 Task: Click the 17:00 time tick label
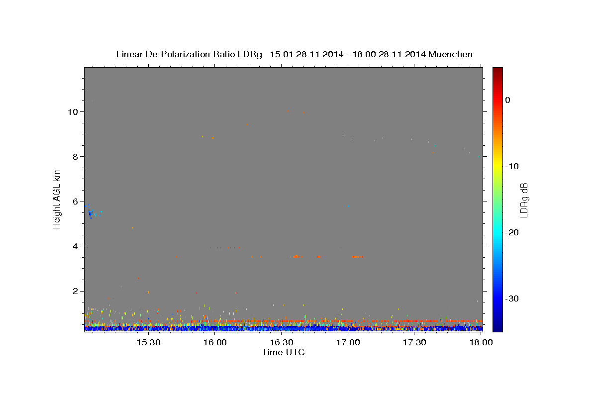point(348,343)
